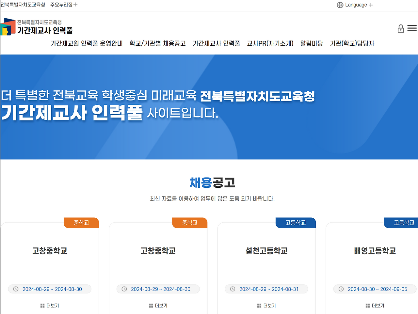
Task: Open the 알림마당 menu item
Action: (312, 43)
